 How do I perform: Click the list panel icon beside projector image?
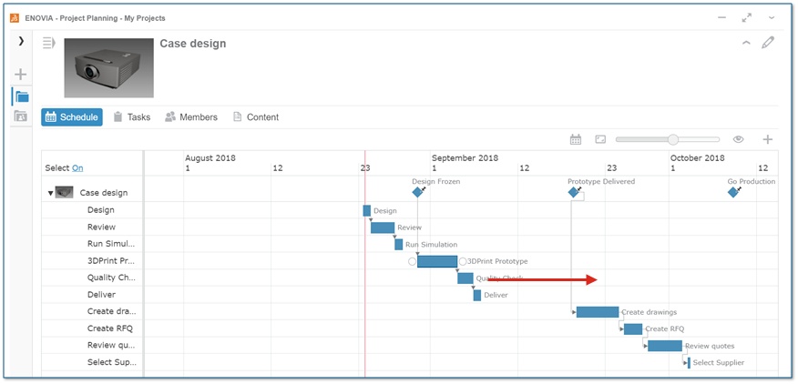click(49, 43)
